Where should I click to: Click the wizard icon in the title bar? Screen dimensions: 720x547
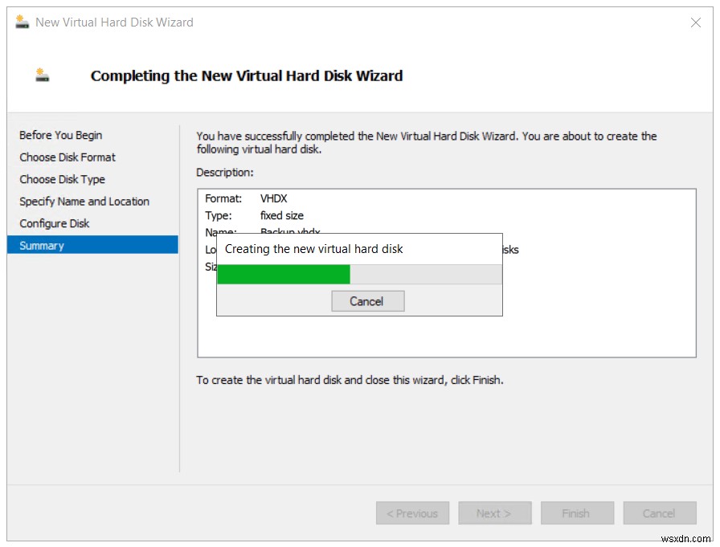pos(20,22)
